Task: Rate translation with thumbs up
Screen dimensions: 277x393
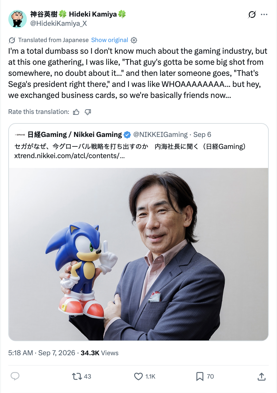Action: [x=76, y=112]
